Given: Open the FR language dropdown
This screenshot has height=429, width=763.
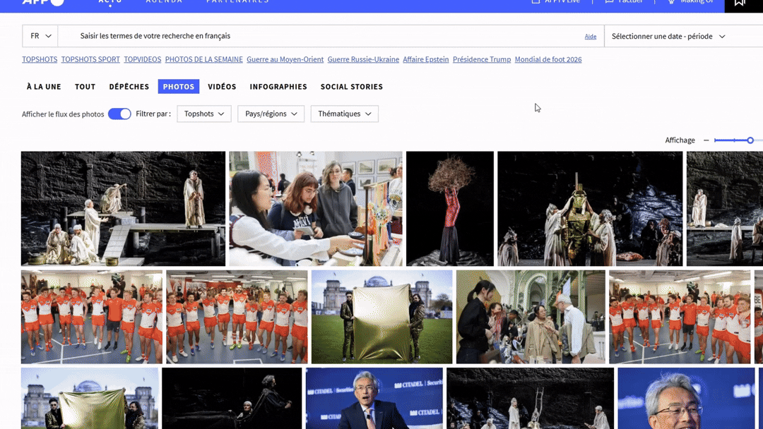Looking at the screenshot, I should (40, 36).
